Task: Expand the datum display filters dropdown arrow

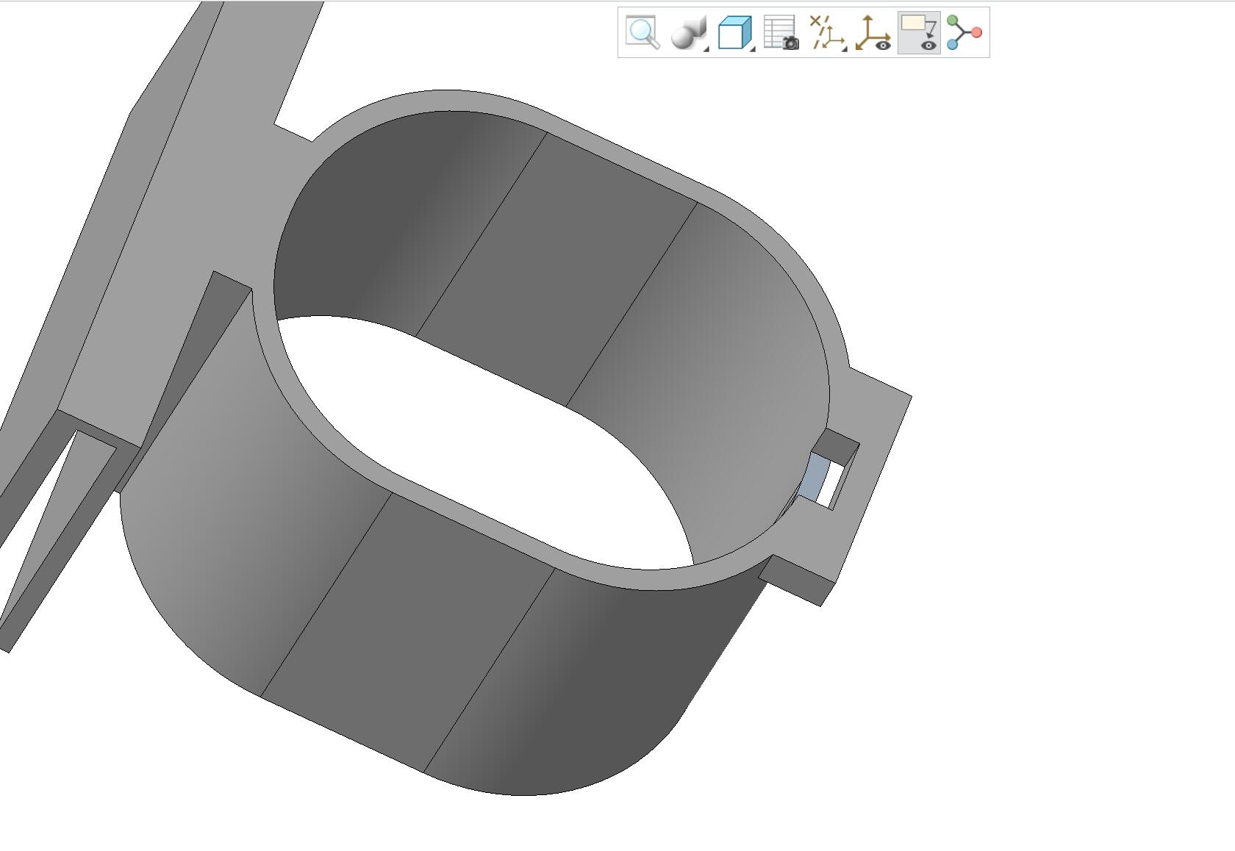Action: 845,48
